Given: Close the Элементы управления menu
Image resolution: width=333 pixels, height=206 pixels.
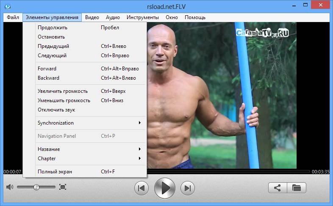Looking at the screenshot, I should pyautogui.click(x=52, y=17).
